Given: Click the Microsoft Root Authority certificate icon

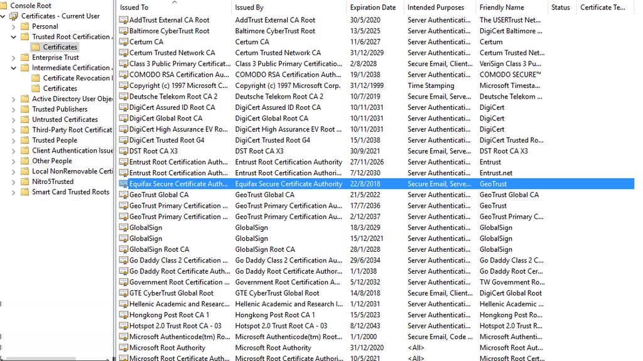Looking at the screenshot, I should [x=124, y=348].
